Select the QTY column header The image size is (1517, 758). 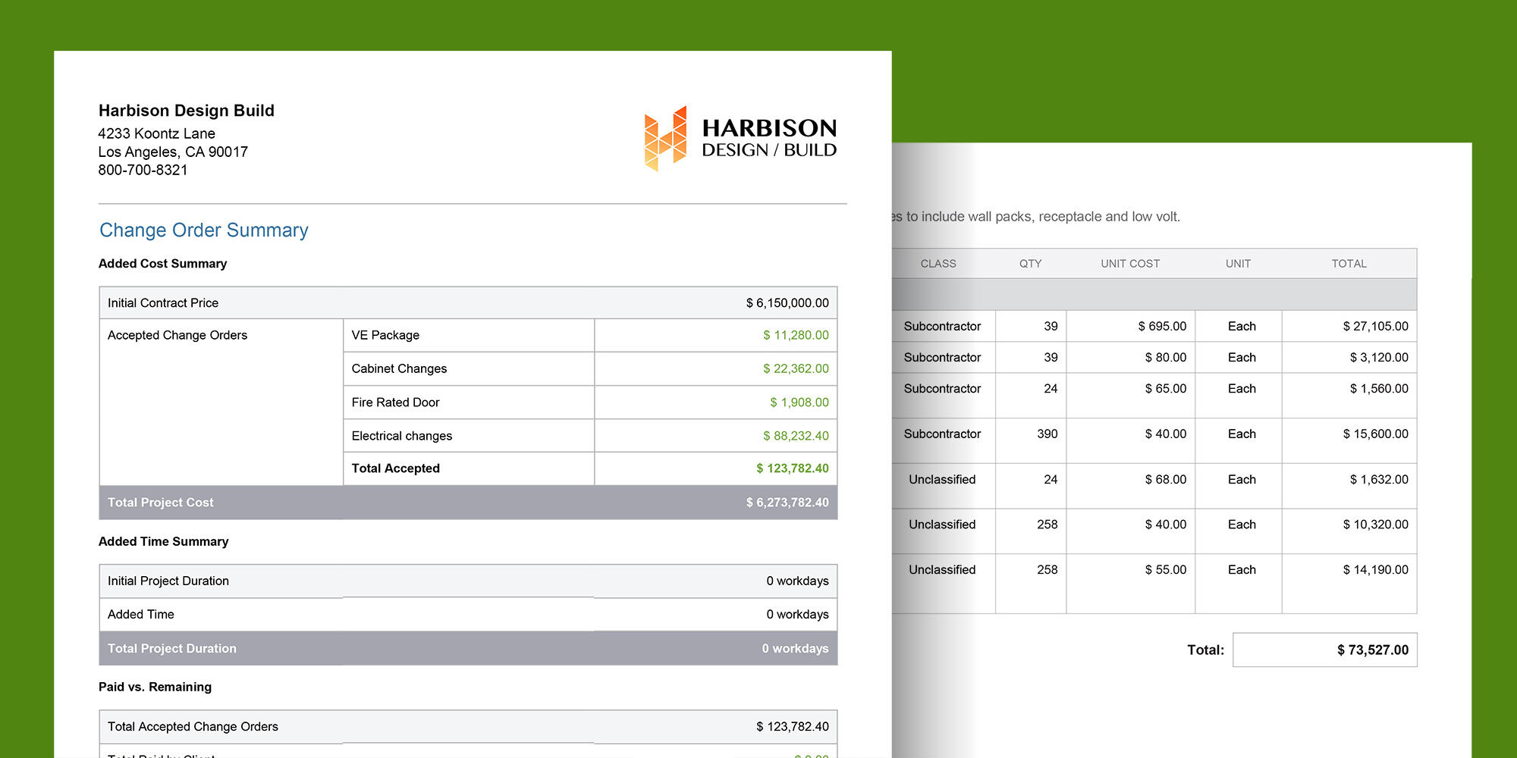point(1029,263)
